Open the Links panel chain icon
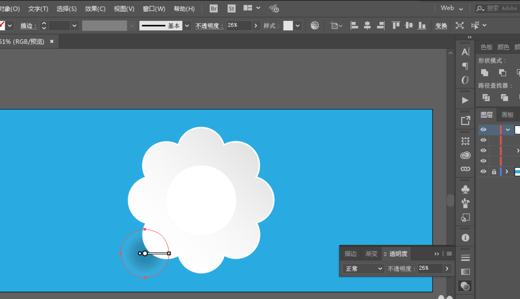 (x=465, y=168)
